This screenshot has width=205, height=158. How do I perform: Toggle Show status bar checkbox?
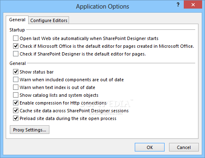tap(16, 72)
